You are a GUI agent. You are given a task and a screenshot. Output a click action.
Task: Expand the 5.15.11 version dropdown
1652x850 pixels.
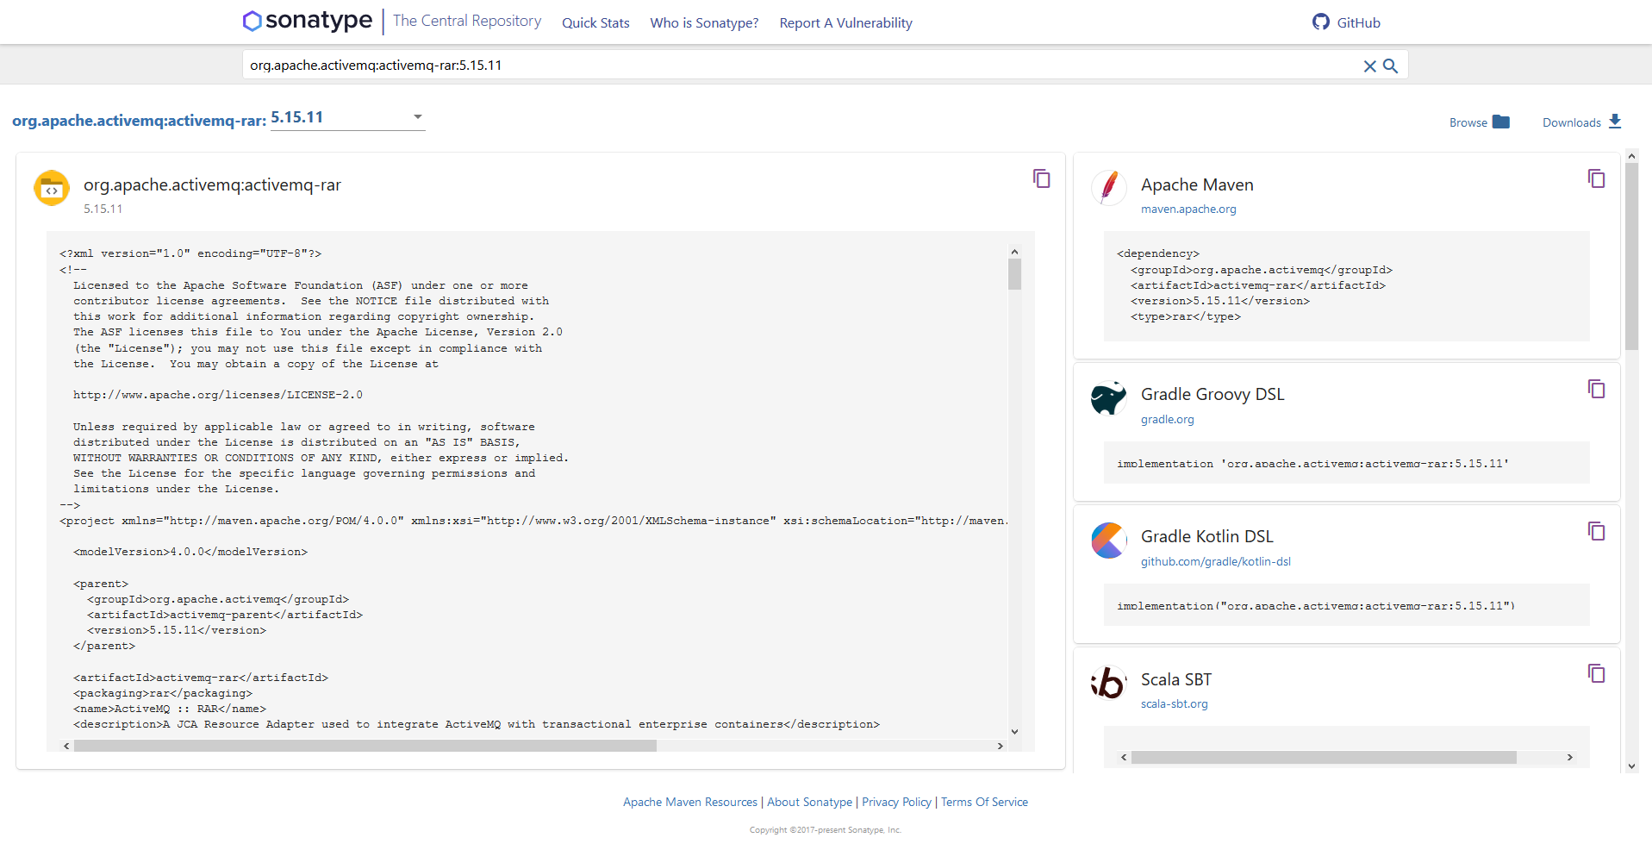click(417, 117)
